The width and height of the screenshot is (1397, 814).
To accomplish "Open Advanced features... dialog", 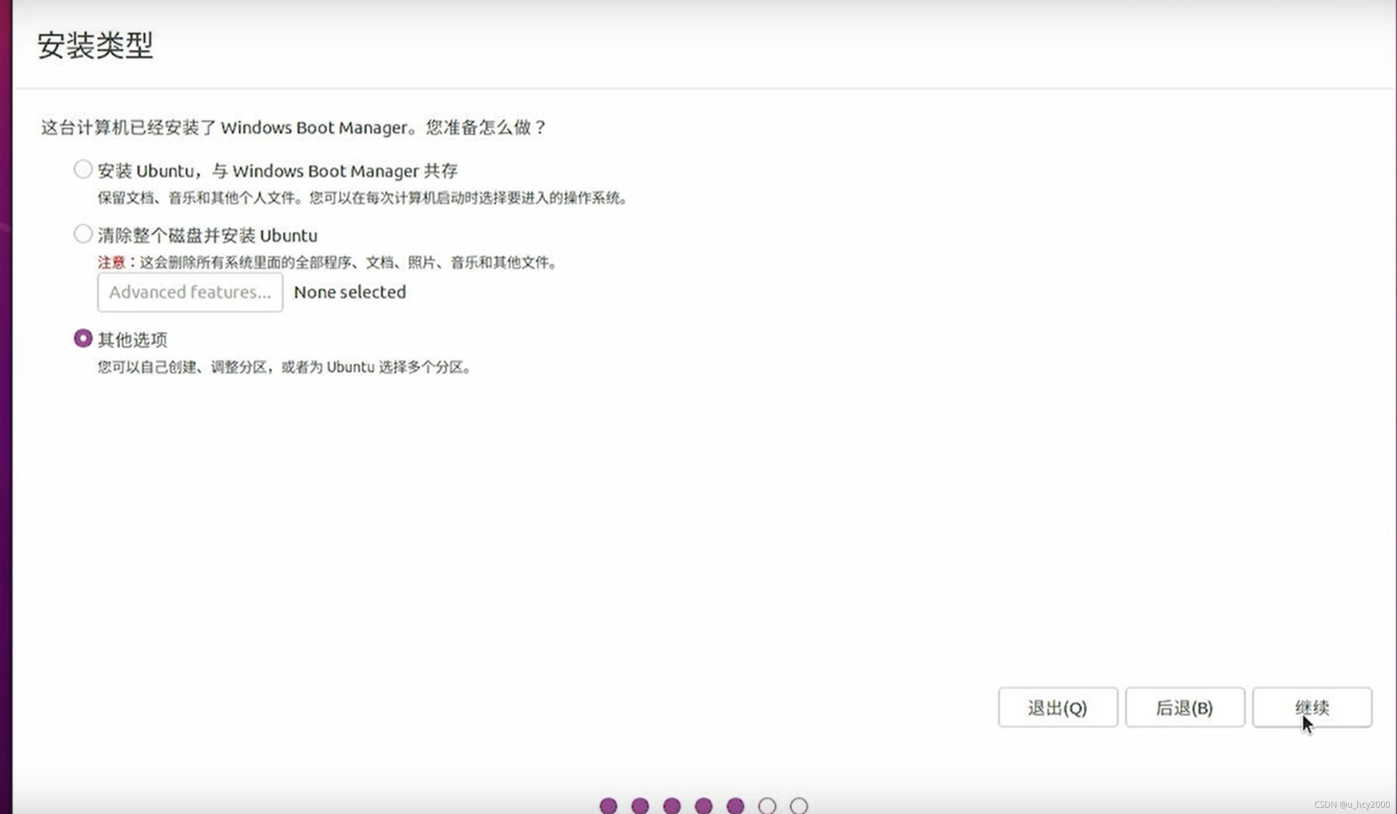I will click(x=190, y=292).
